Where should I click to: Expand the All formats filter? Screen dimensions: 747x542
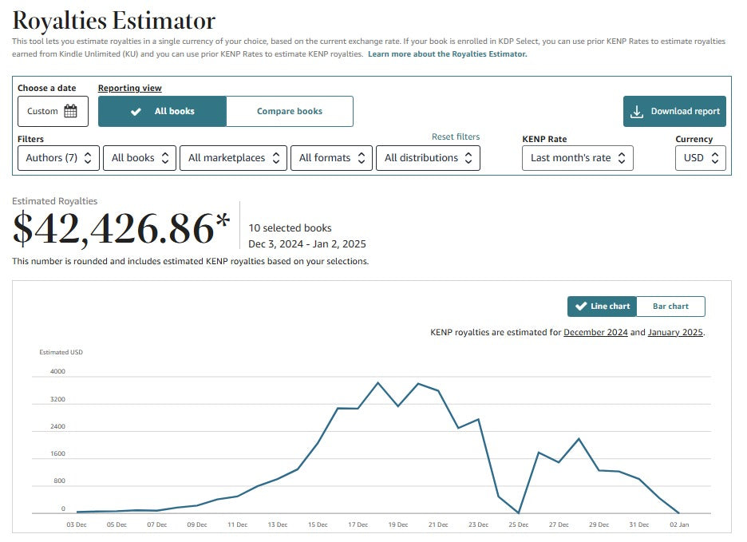331,158
